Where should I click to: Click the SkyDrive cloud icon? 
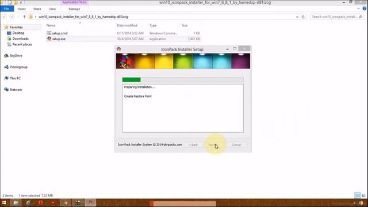pos(6,56)
